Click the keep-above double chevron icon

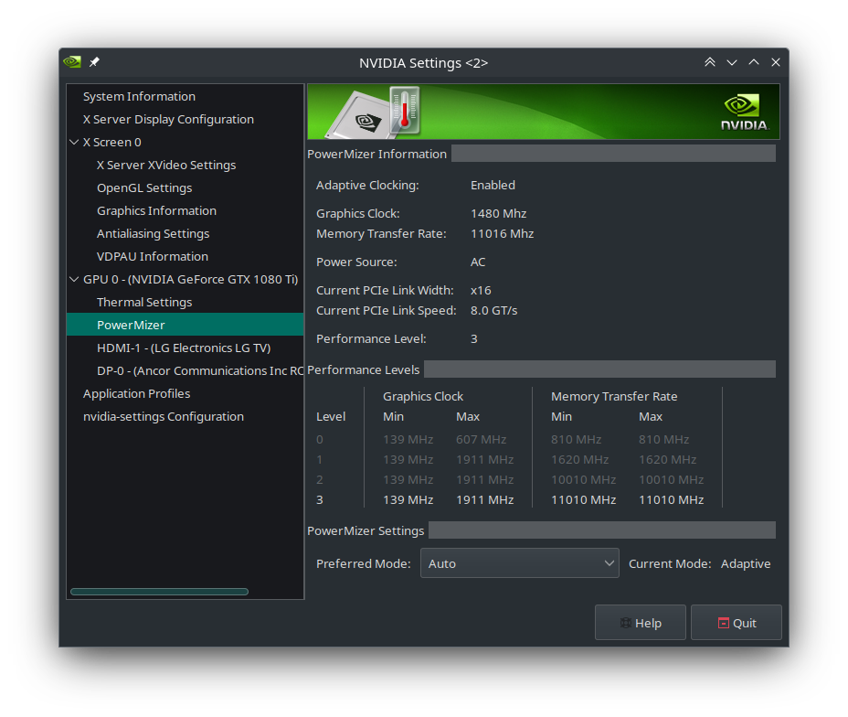709,62
